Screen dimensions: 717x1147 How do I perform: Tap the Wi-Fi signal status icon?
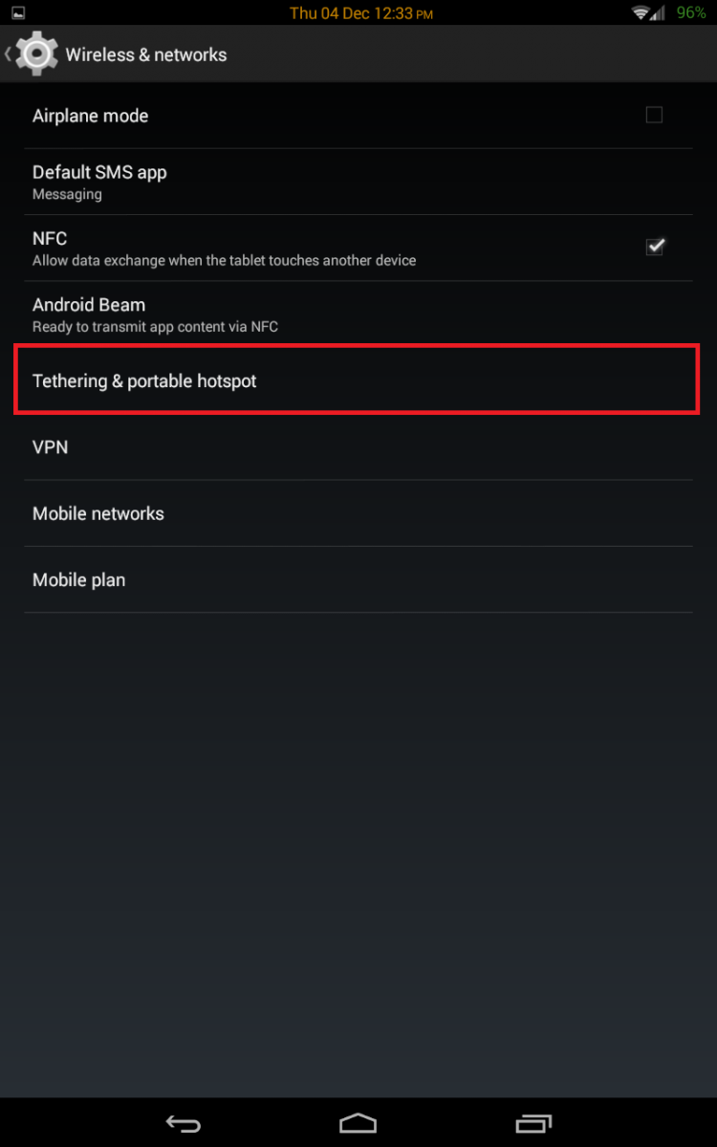tap(646, 13)
